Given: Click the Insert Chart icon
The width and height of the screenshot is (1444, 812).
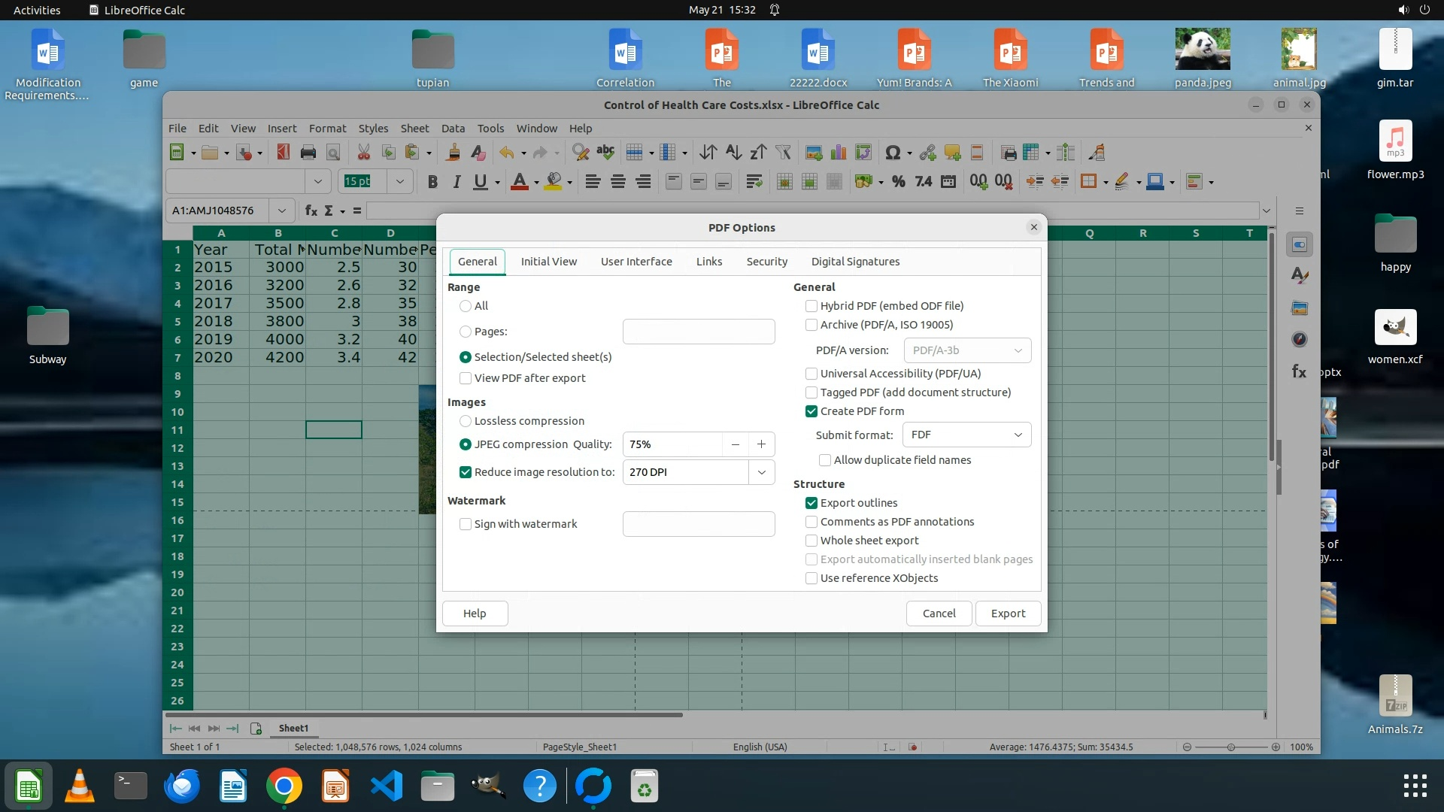Looking at the screenshot, I should coord(839,153).
